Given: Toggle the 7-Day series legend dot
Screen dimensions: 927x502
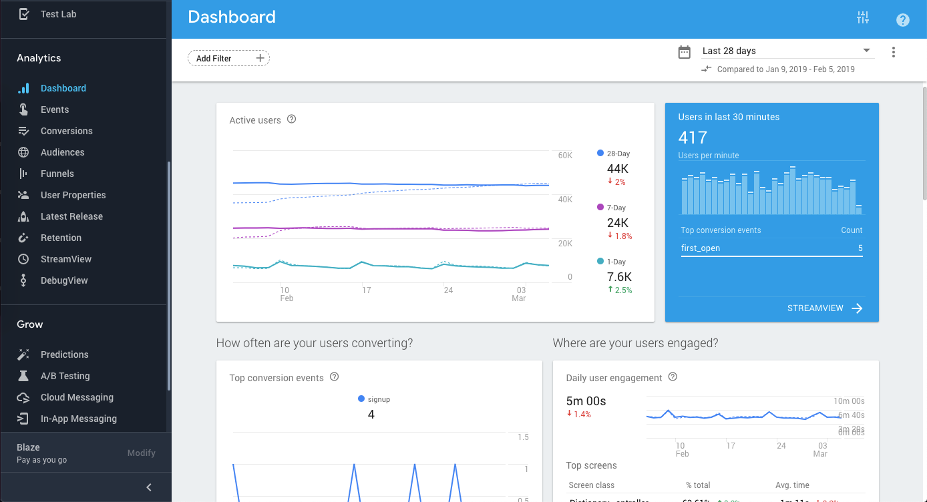Looking at the screenshot, I should pyautogui.click(x=601, y=208).
